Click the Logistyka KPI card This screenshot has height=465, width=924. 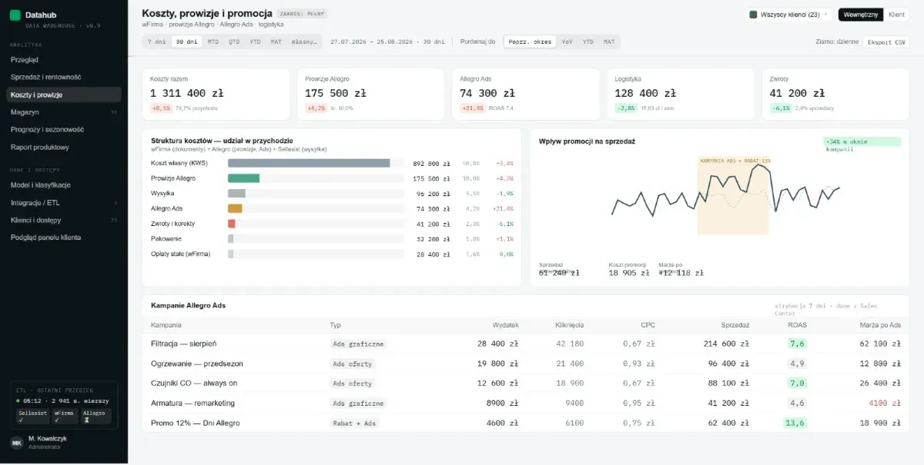pyautogui.click(x=681, y=95)
